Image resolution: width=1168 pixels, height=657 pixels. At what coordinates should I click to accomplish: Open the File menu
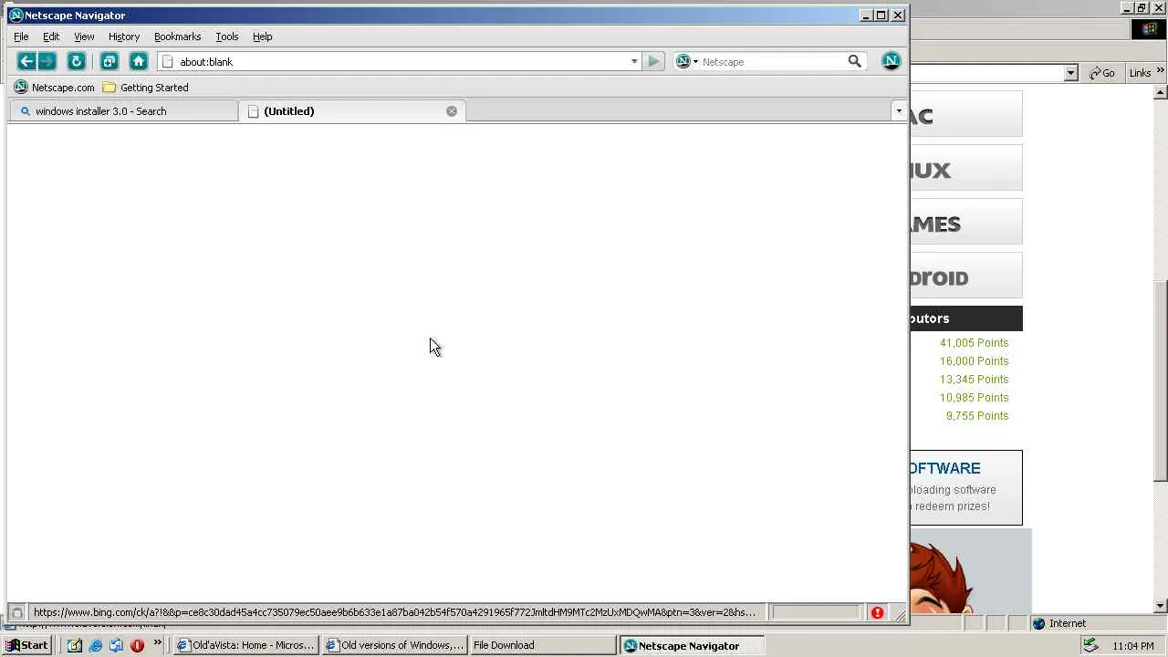click(x=21, y=36)
